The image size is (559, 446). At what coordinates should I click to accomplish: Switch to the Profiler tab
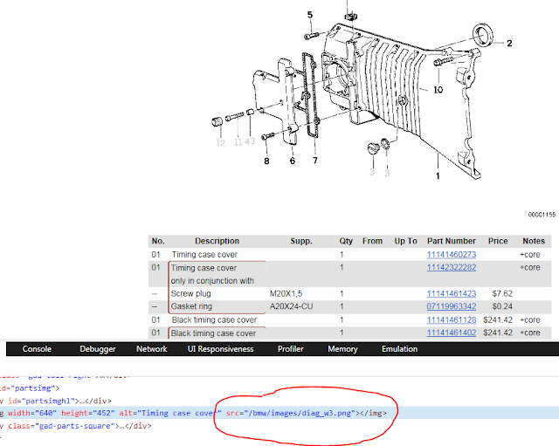click(291, 349)
